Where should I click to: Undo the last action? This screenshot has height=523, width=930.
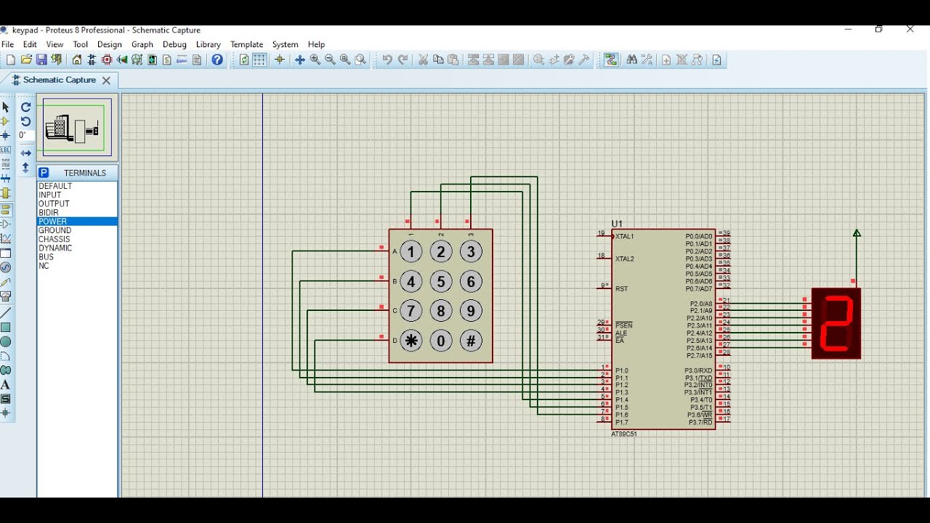point(387,60)
